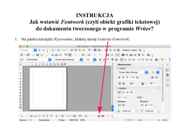Screen dimensions: 180x131
Task: Click the Print icon in standard toolbar
Action: [x=56, y=55]
